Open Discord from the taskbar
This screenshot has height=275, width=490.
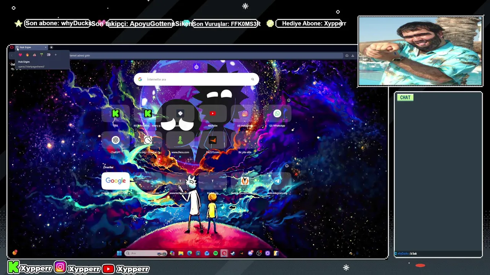250,253
